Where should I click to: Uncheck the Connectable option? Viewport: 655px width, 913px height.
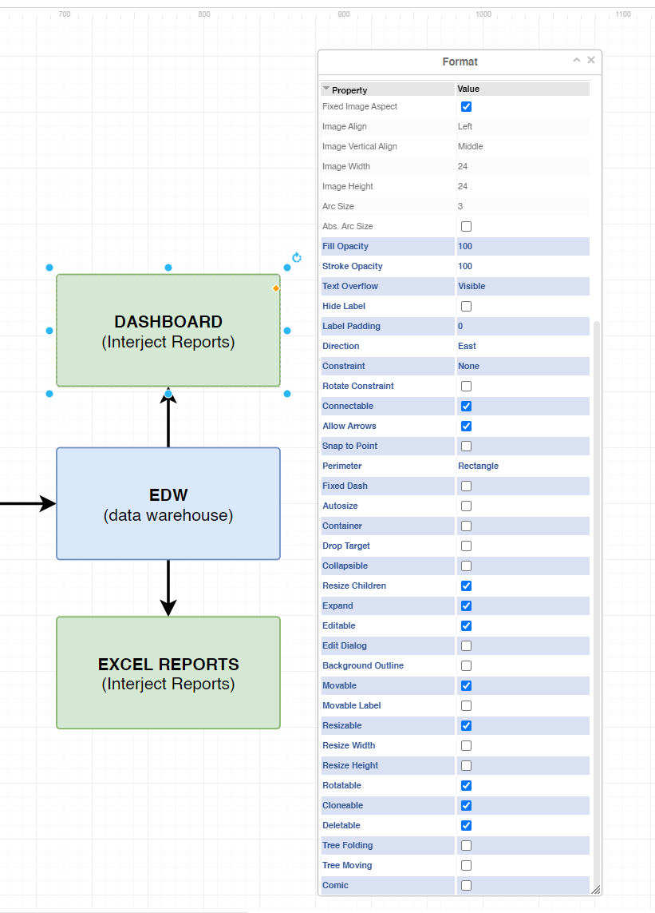(x=467, y=406)
